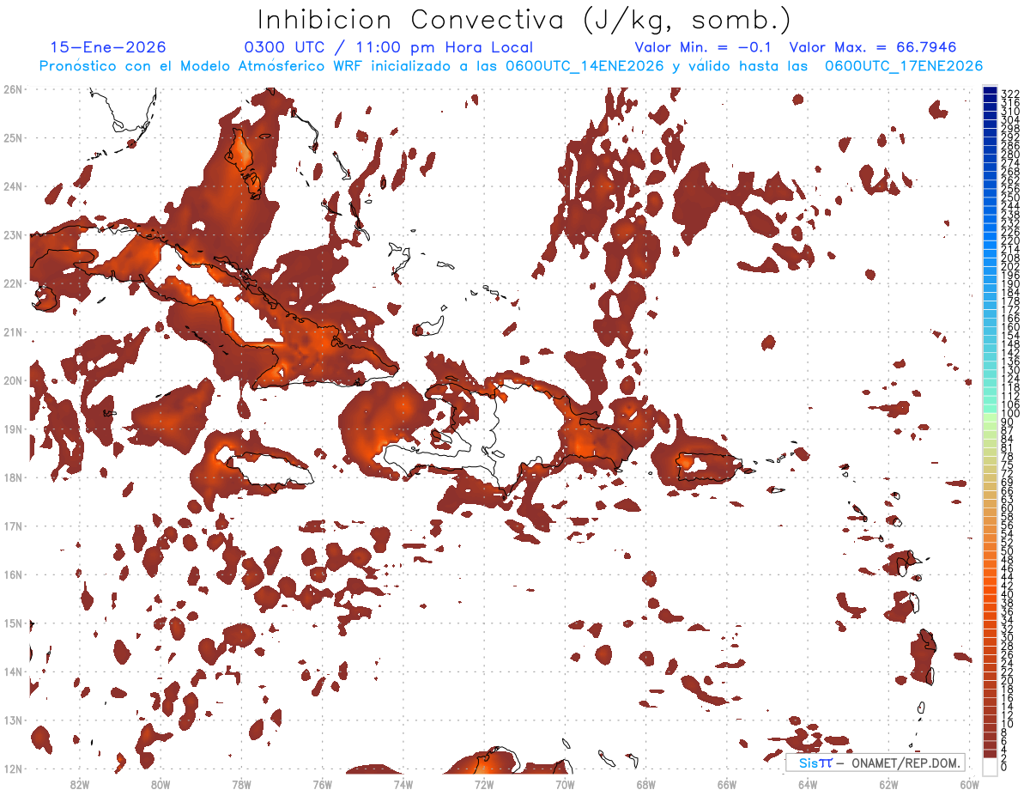Screen dimensions: 1030x796
Task: Click the 68W longitude label
Action: (x=645, y=784)
